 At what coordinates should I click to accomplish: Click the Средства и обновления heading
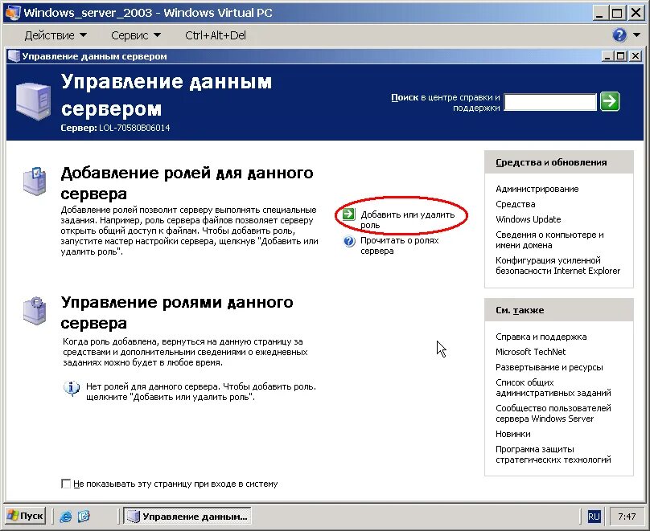click(551, 162)
